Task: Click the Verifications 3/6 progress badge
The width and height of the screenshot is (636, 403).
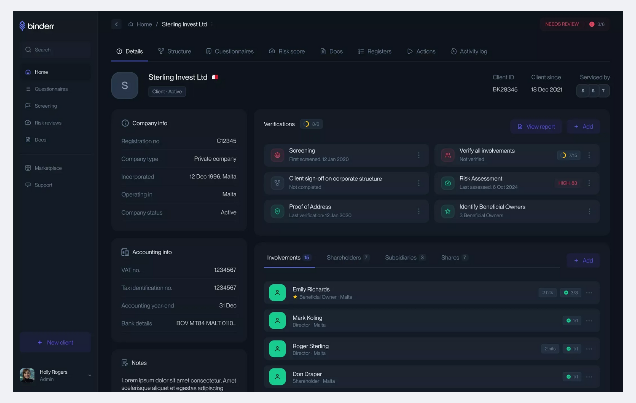Action: pos(311,124)
